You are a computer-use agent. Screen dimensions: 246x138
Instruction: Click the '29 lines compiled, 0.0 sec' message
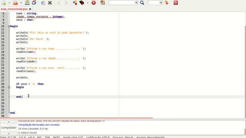(x=33, y=129)
